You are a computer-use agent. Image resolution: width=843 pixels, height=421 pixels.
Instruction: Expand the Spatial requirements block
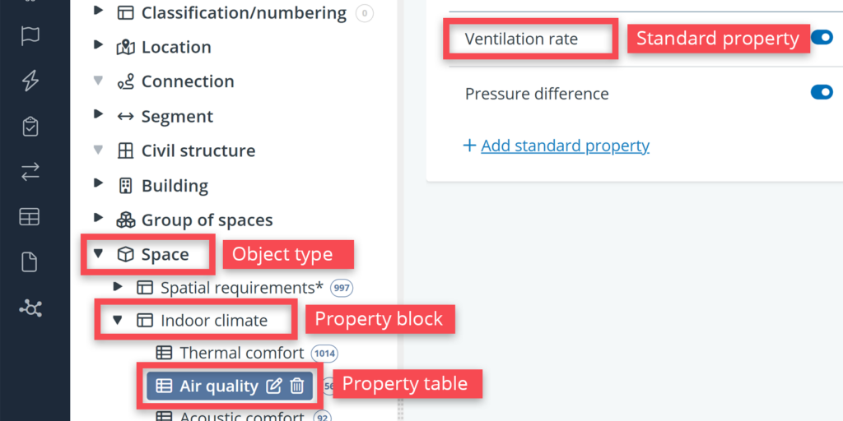pyautogui.click(x=118, y=287)
